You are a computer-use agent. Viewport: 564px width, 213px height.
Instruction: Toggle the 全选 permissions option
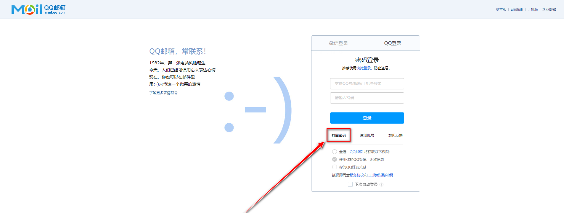[335, 152]
